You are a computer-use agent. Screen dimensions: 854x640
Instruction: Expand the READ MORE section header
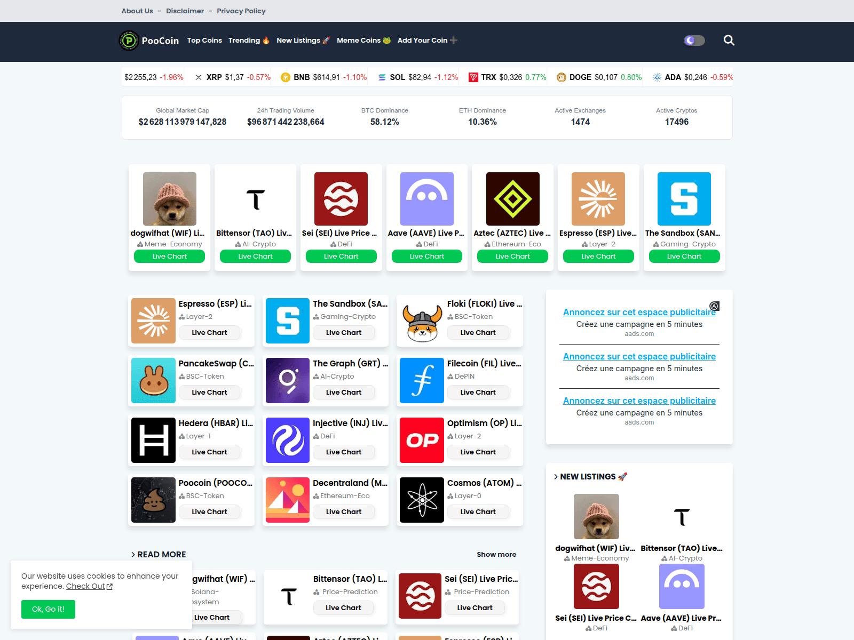159,555
